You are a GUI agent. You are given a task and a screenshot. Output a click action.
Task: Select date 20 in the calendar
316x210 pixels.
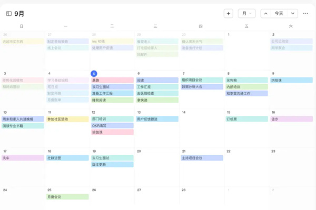[139, 151]
